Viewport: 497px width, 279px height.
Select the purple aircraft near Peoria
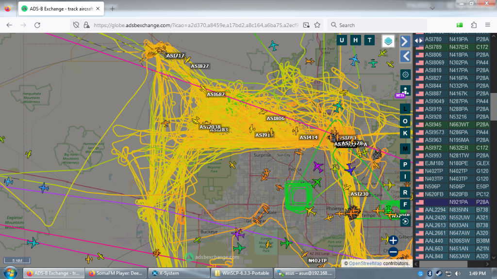pos(318,167)
